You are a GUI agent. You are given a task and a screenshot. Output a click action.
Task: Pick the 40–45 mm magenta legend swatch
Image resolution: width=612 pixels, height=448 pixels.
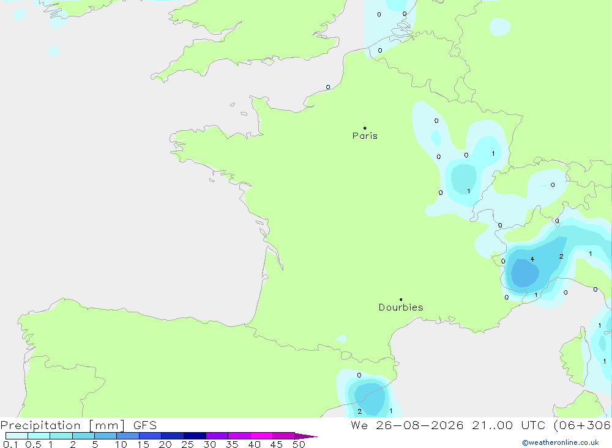click(x=261, y=436)
